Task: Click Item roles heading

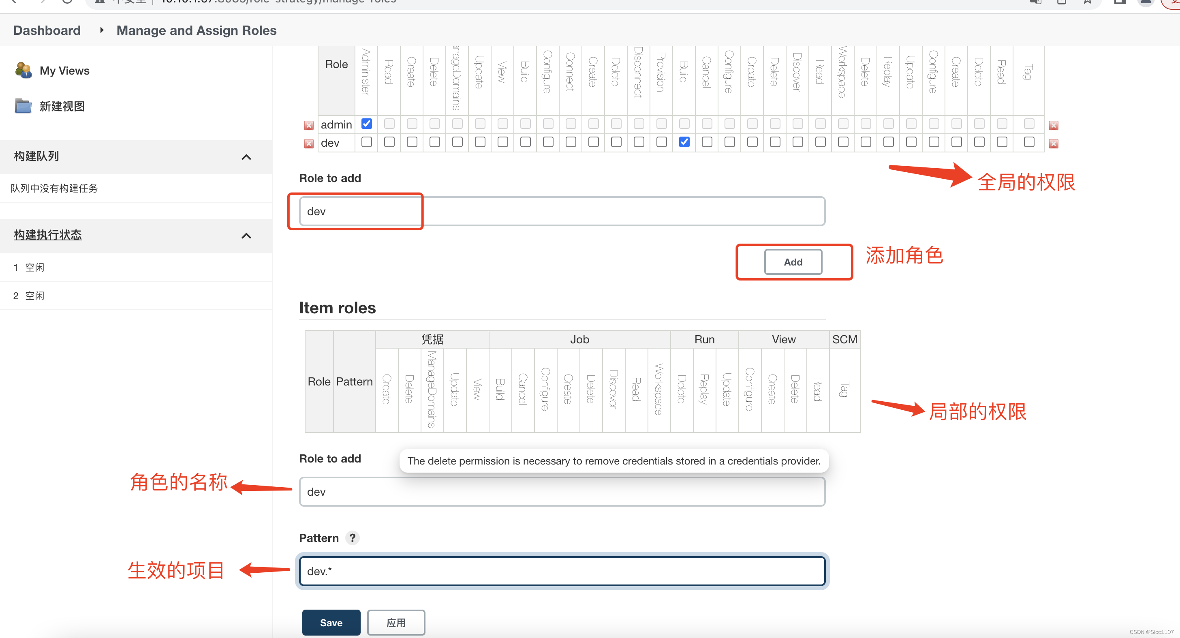Action: point(337,308)
